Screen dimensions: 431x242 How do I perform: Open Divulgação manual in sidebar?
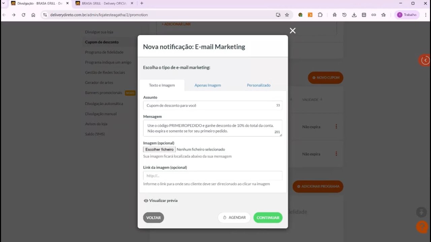tap(101, 114)
